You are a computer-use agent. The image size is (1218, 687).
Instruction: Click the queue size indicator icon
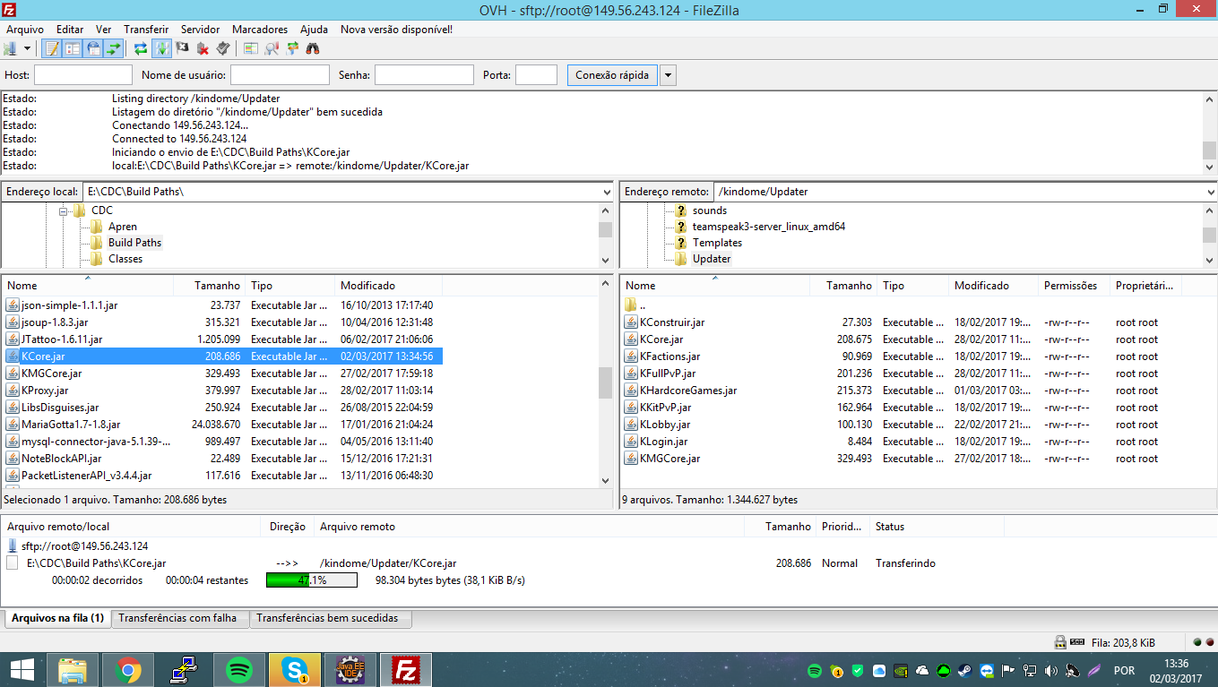click(x=1077, y=642)
